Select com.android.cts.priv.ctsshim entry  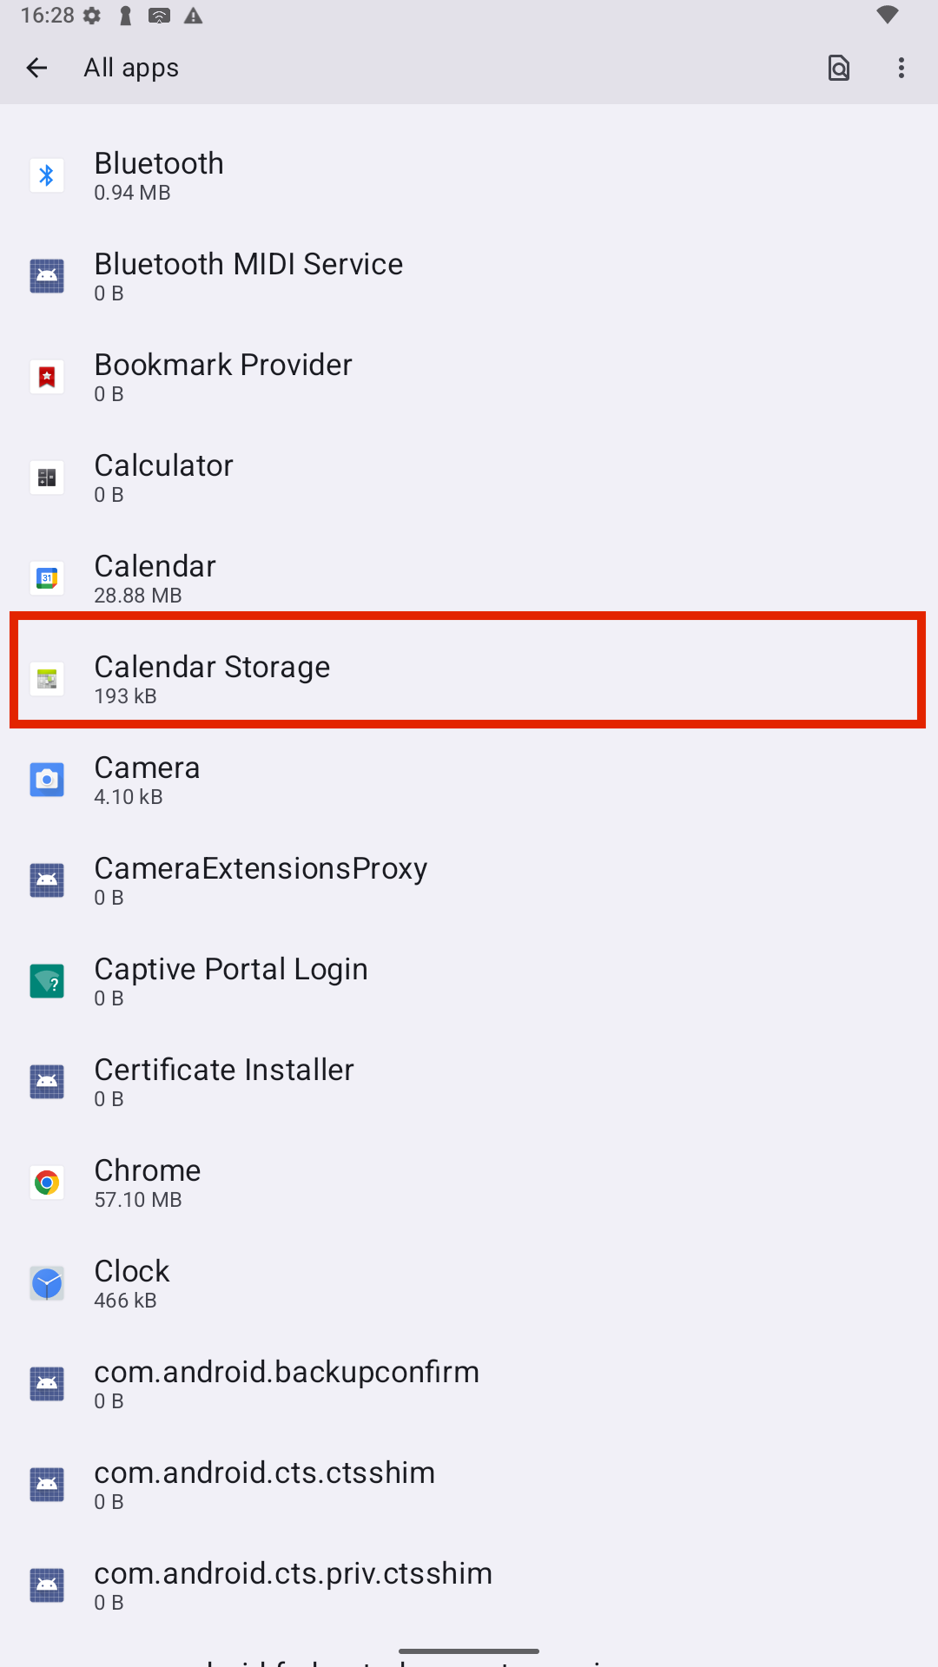pos(469,1585)
